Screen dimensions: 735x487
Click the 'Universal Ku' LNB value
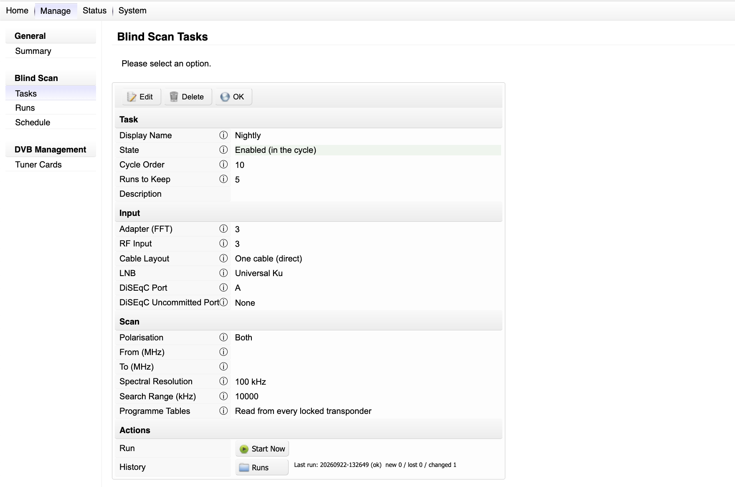point(259,273)
